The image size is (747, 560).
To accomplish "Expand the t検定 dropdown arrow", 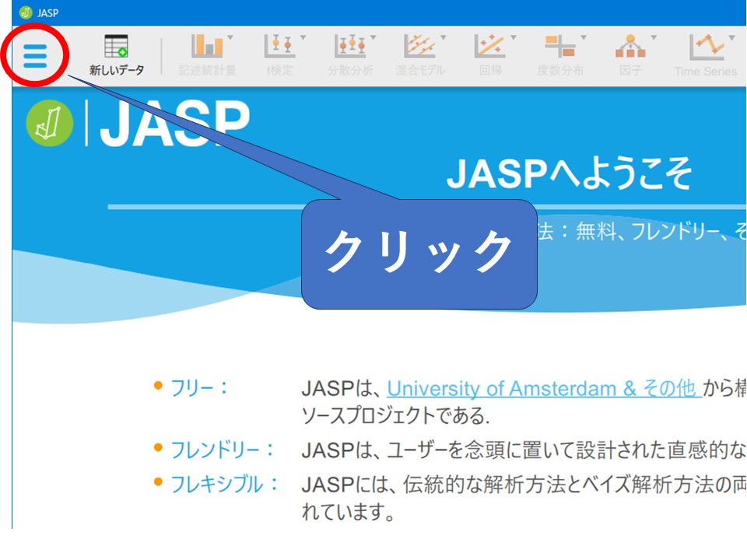I will (303, 37).
